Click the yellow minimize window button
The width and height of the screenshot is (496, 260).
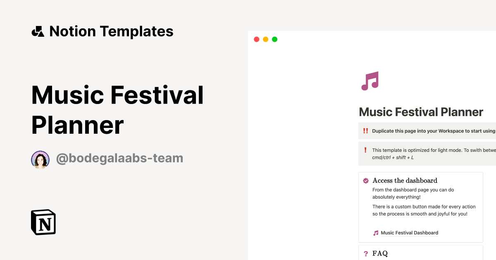click(265, 39)
